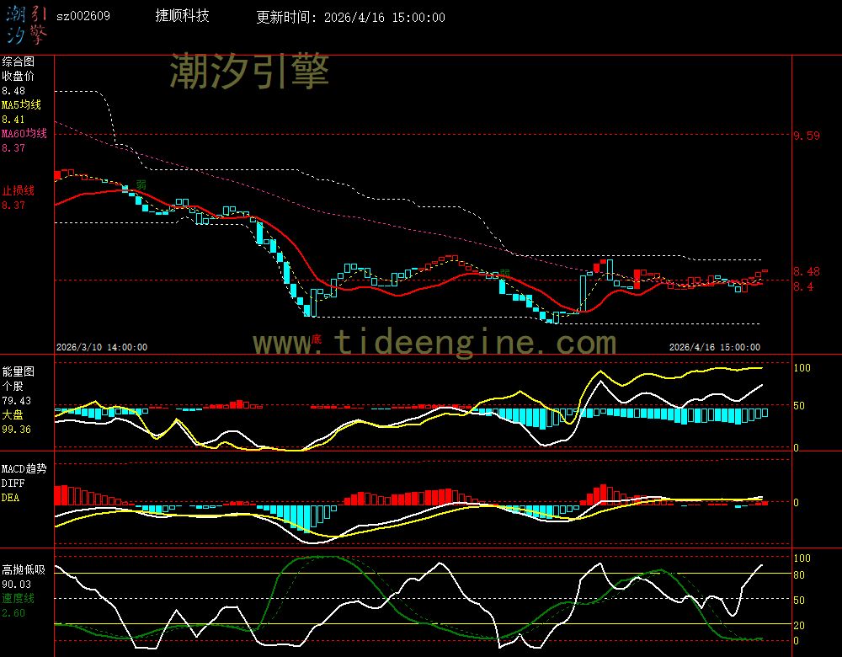Select the MACD趋势 panel label
This screenshot has width=842, height=657.
(24, 468)
